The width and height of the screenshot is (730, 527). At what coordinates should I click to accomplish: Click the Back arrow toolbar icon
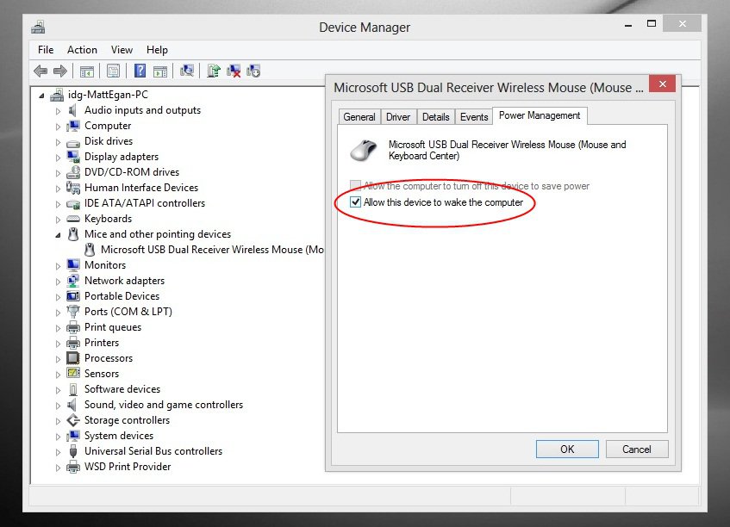coord(40,71)
